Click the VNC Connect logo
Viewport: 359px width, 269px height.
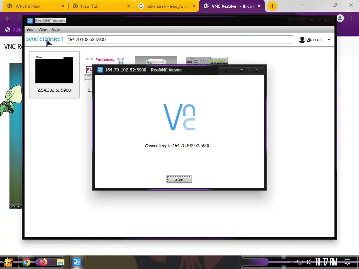[45, 39]
